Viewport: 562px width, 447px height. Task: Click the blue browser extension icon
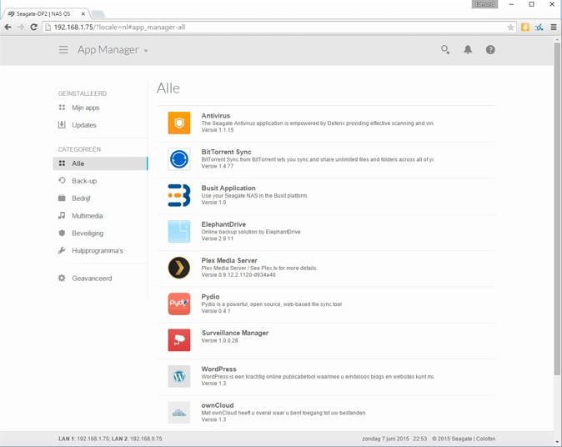539,28
